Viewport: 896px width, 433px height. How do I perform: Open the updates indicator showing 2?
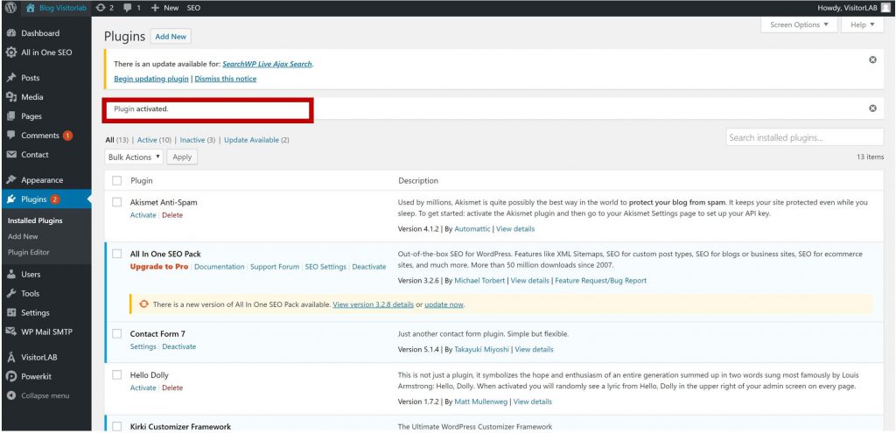(105, 8)
